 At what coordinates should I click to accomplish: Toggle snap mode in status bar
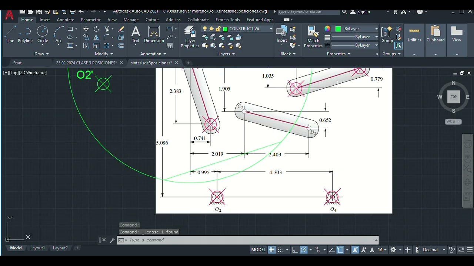pos(280,250)
